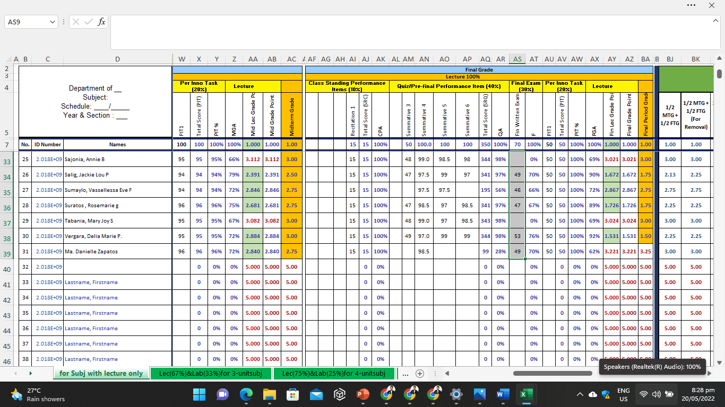Click the vertical scrollbar down arrow
This screenshot has height=407, width=725.
pyautogui.click(x=719, y=363)
